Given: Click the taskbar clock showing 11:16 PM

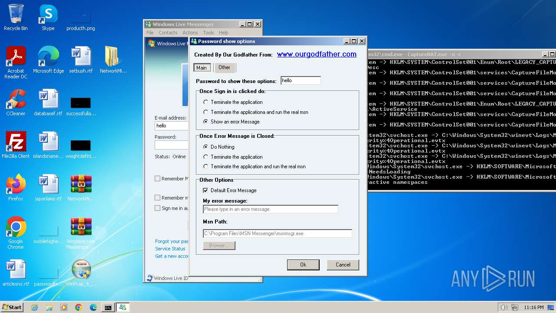Looking at the screenshot, I should [x=534, y=307].
